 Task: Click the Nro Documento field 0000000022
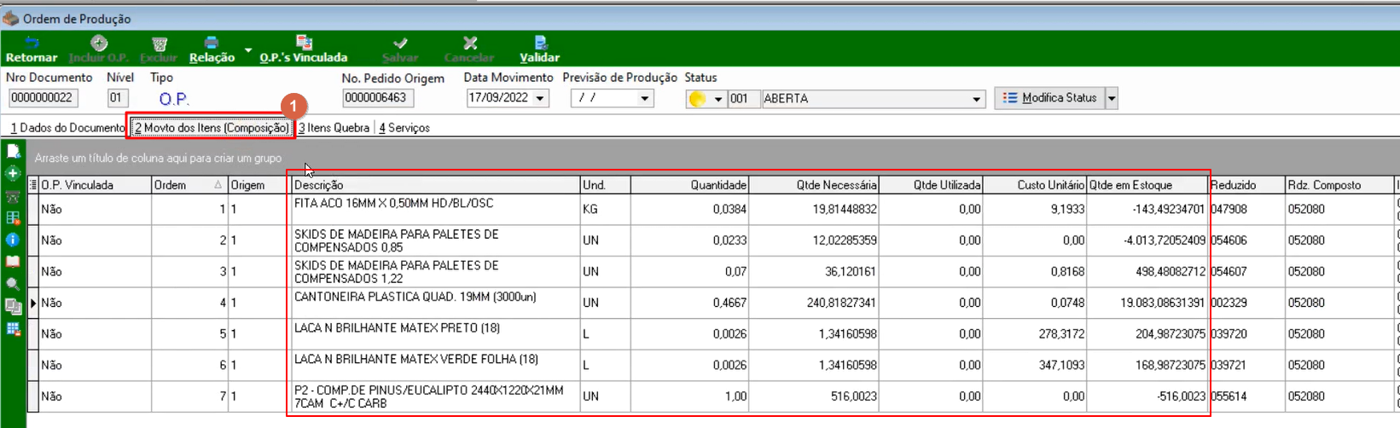[x=43, y=99]
